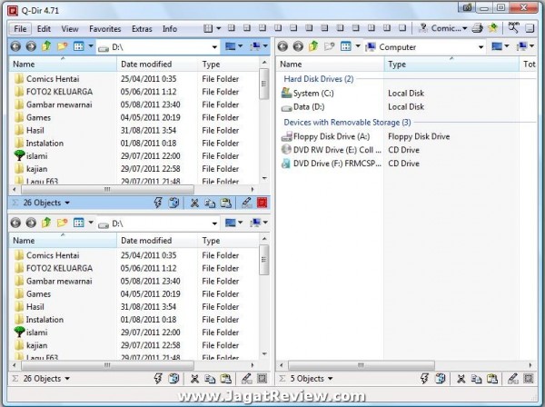Image resolution: width=545 pixels, height=407 pixels.
Task: Click Forward arrow in the Computer pane
Action: (297, 46)
